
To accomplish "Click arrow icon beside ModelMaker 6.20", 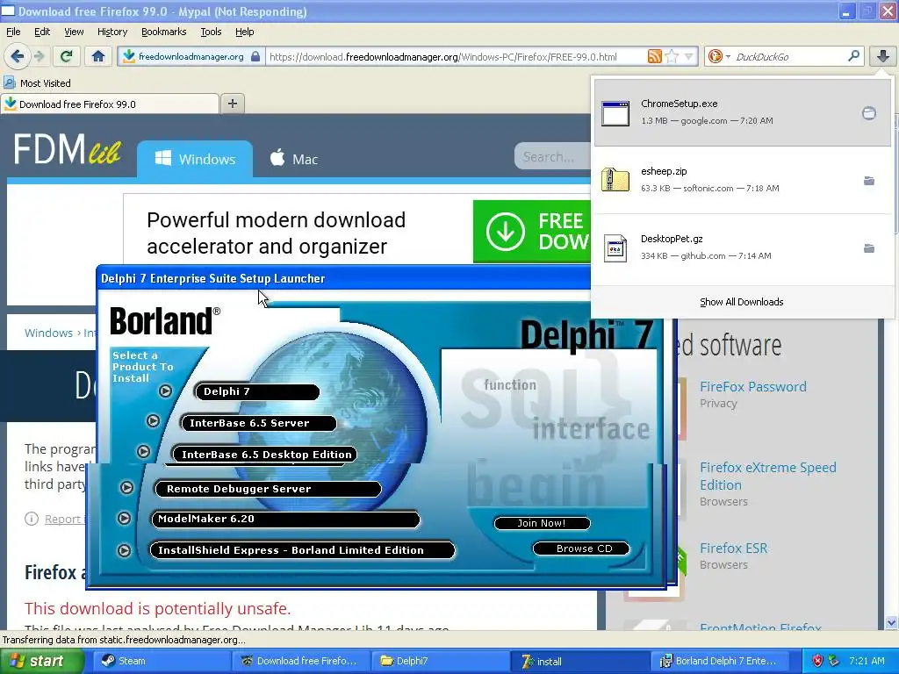I will pyautogui.click(x=124, y=518).
